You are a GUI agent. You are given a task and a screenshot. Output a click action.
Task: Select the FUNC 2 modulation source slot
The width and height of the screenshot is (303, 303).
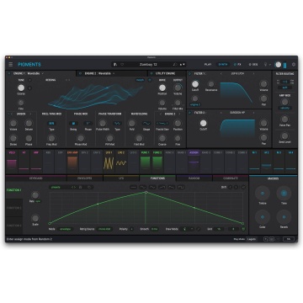pyautogui.click(x=157, y=162)
